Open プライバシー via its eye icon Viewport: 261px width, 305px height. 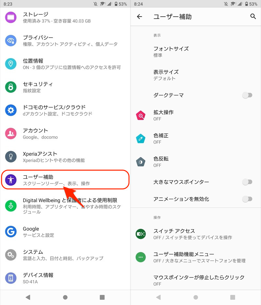pos(11,41)
